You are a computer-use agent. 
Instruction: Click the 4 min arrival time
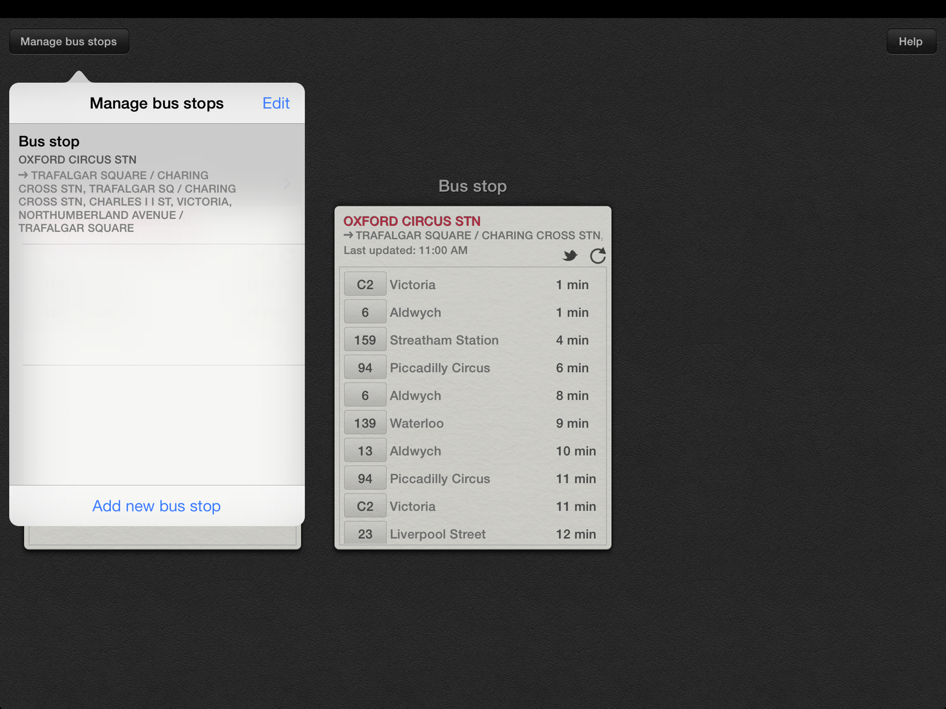572,340
